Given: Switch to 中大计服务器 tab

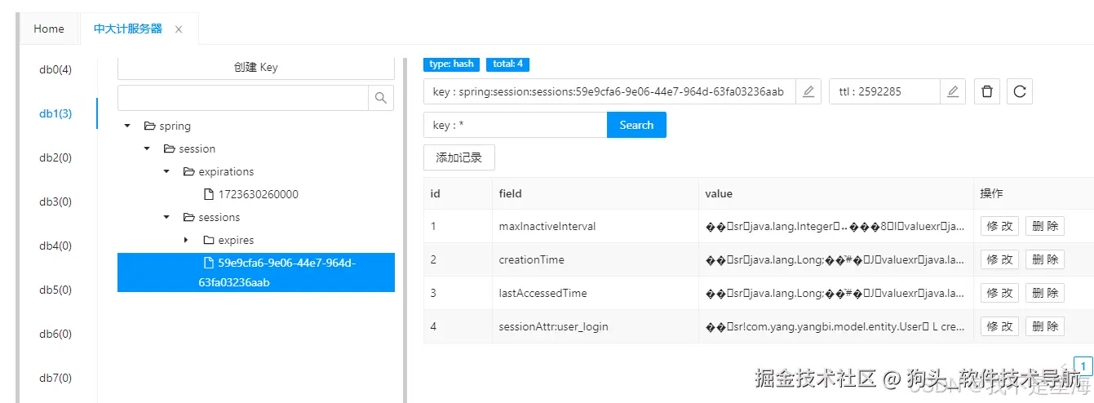Looking at the screenshot, I should (128, 29).
